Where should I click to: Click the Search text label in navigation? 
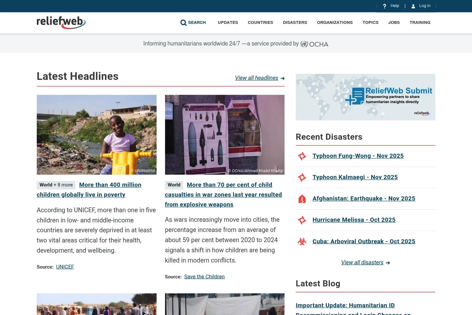pos(197,23)
